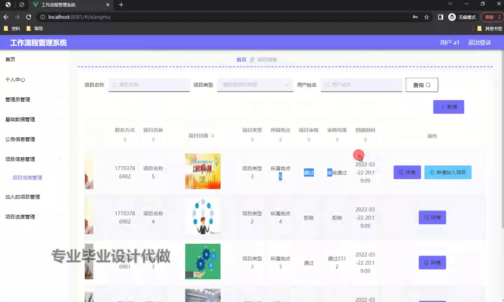Click the address bar URL
Image resolution: width=504 pixels, height=302 pixels.
pyautogui.click(x=79, y=17)
